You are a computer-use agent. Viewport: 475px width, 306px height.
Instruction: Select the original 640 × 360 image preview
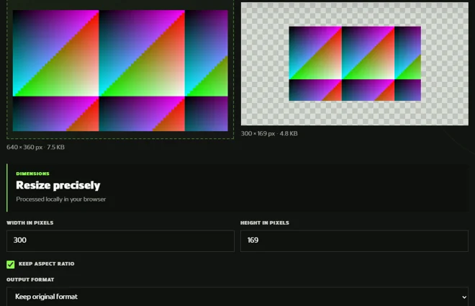point(120,71)
